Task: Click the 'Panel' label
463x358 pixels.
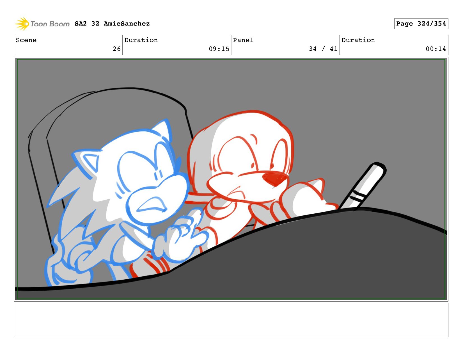Action: (x=243, y=40)
